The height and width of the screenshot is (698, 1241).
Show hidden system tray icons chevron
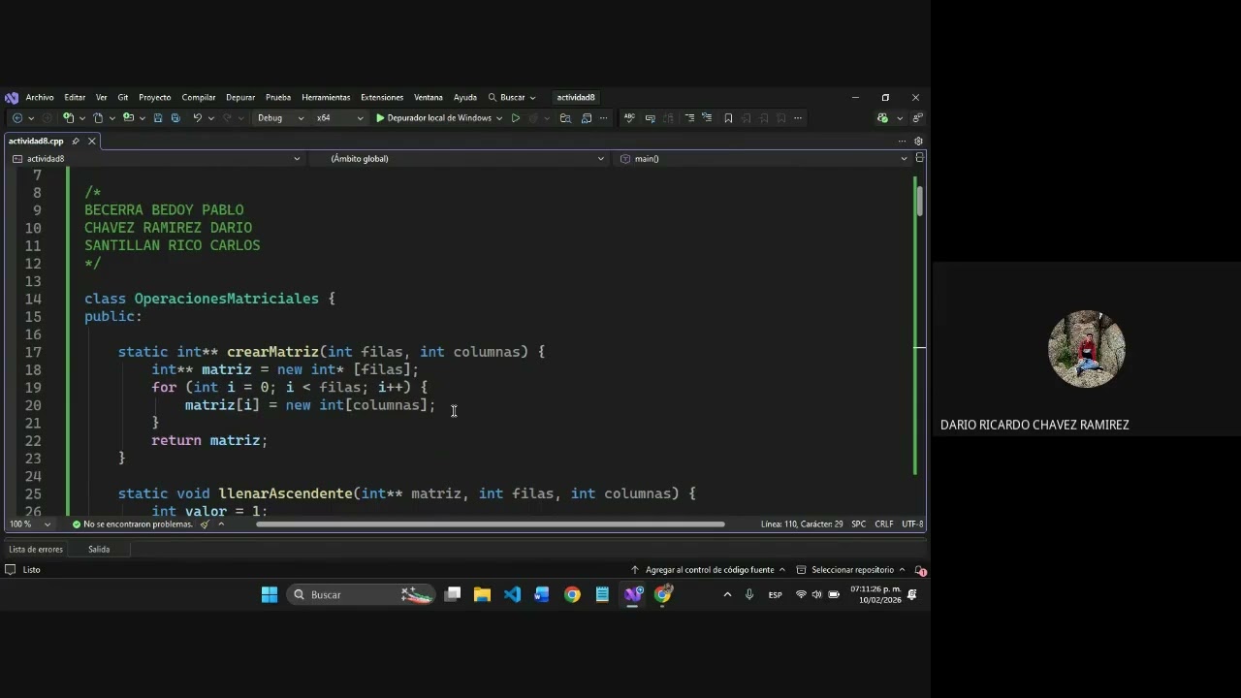[x=727, y=594]
